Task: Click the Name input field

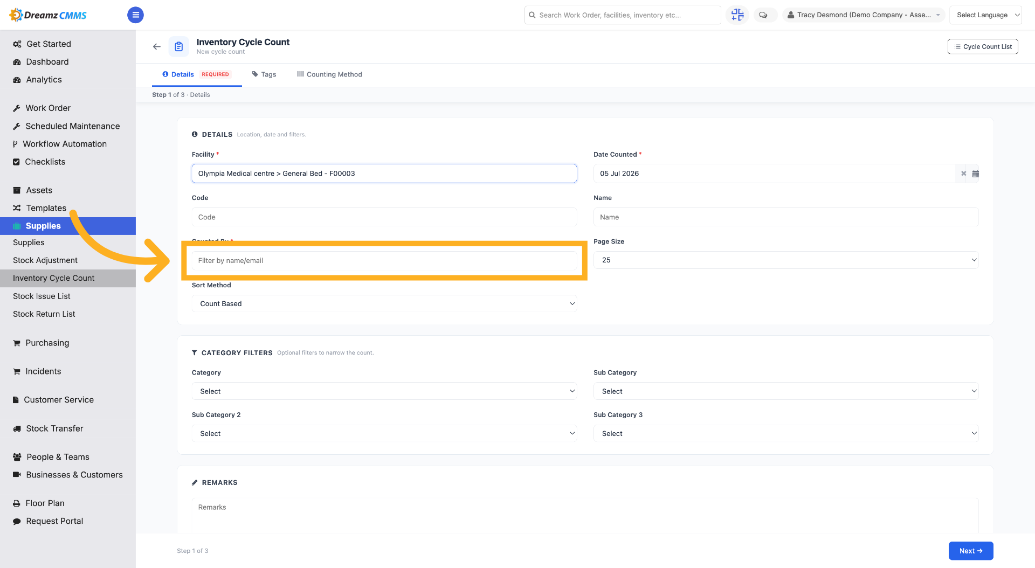Action: 786,217
